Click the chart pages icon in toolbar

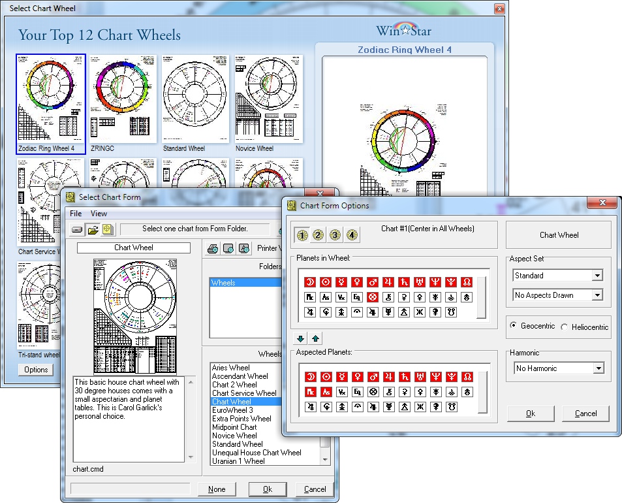point(108,230)
